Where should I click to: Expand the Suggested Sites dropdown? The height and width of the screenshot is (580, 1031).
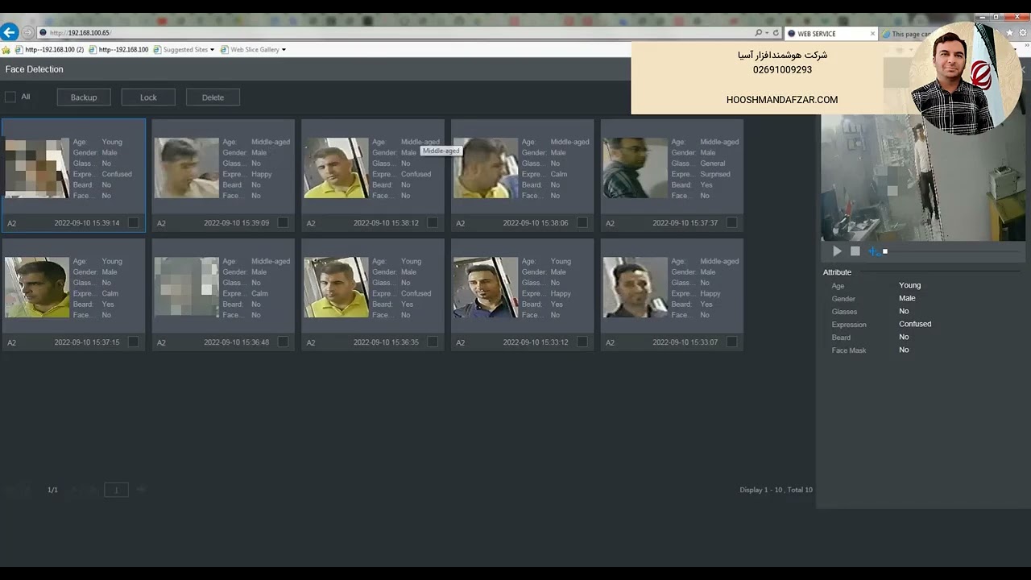pos(212,50)
